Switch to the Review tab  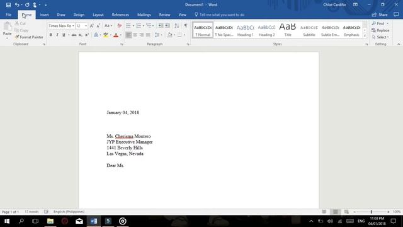tap(164, 15)
